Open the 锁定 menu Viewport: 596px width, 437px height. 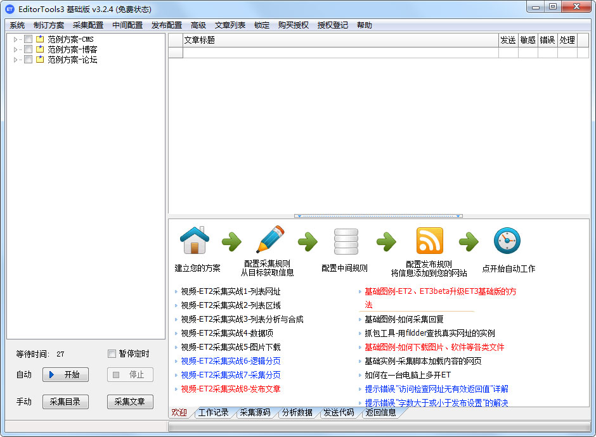(x=262, y=25)
